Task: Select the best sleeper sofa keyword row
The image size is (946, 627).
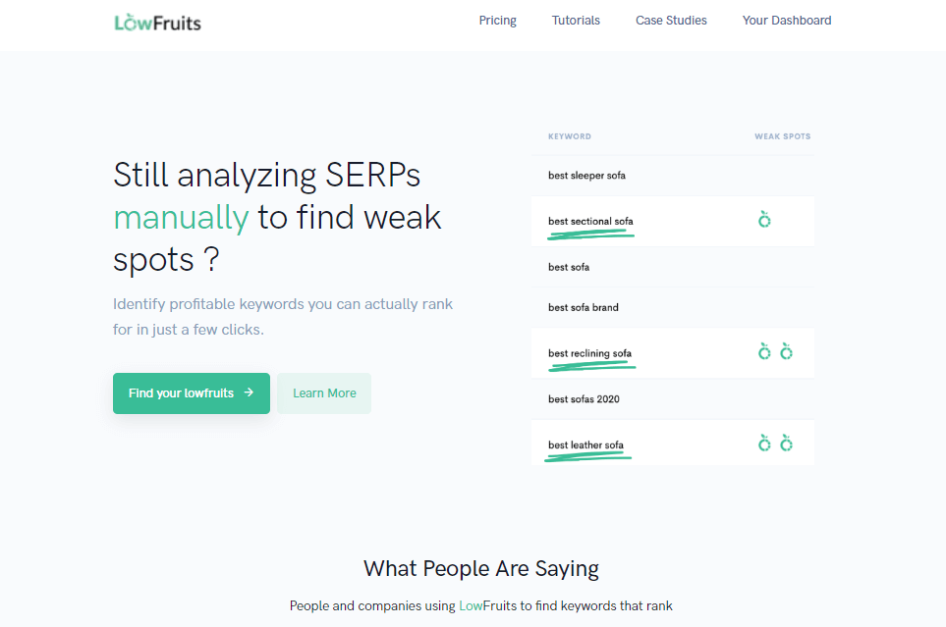Action: tap(673, 176)
